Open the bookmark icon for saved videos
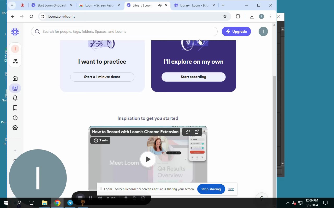The image size is (334, 208). pos(15,108)
